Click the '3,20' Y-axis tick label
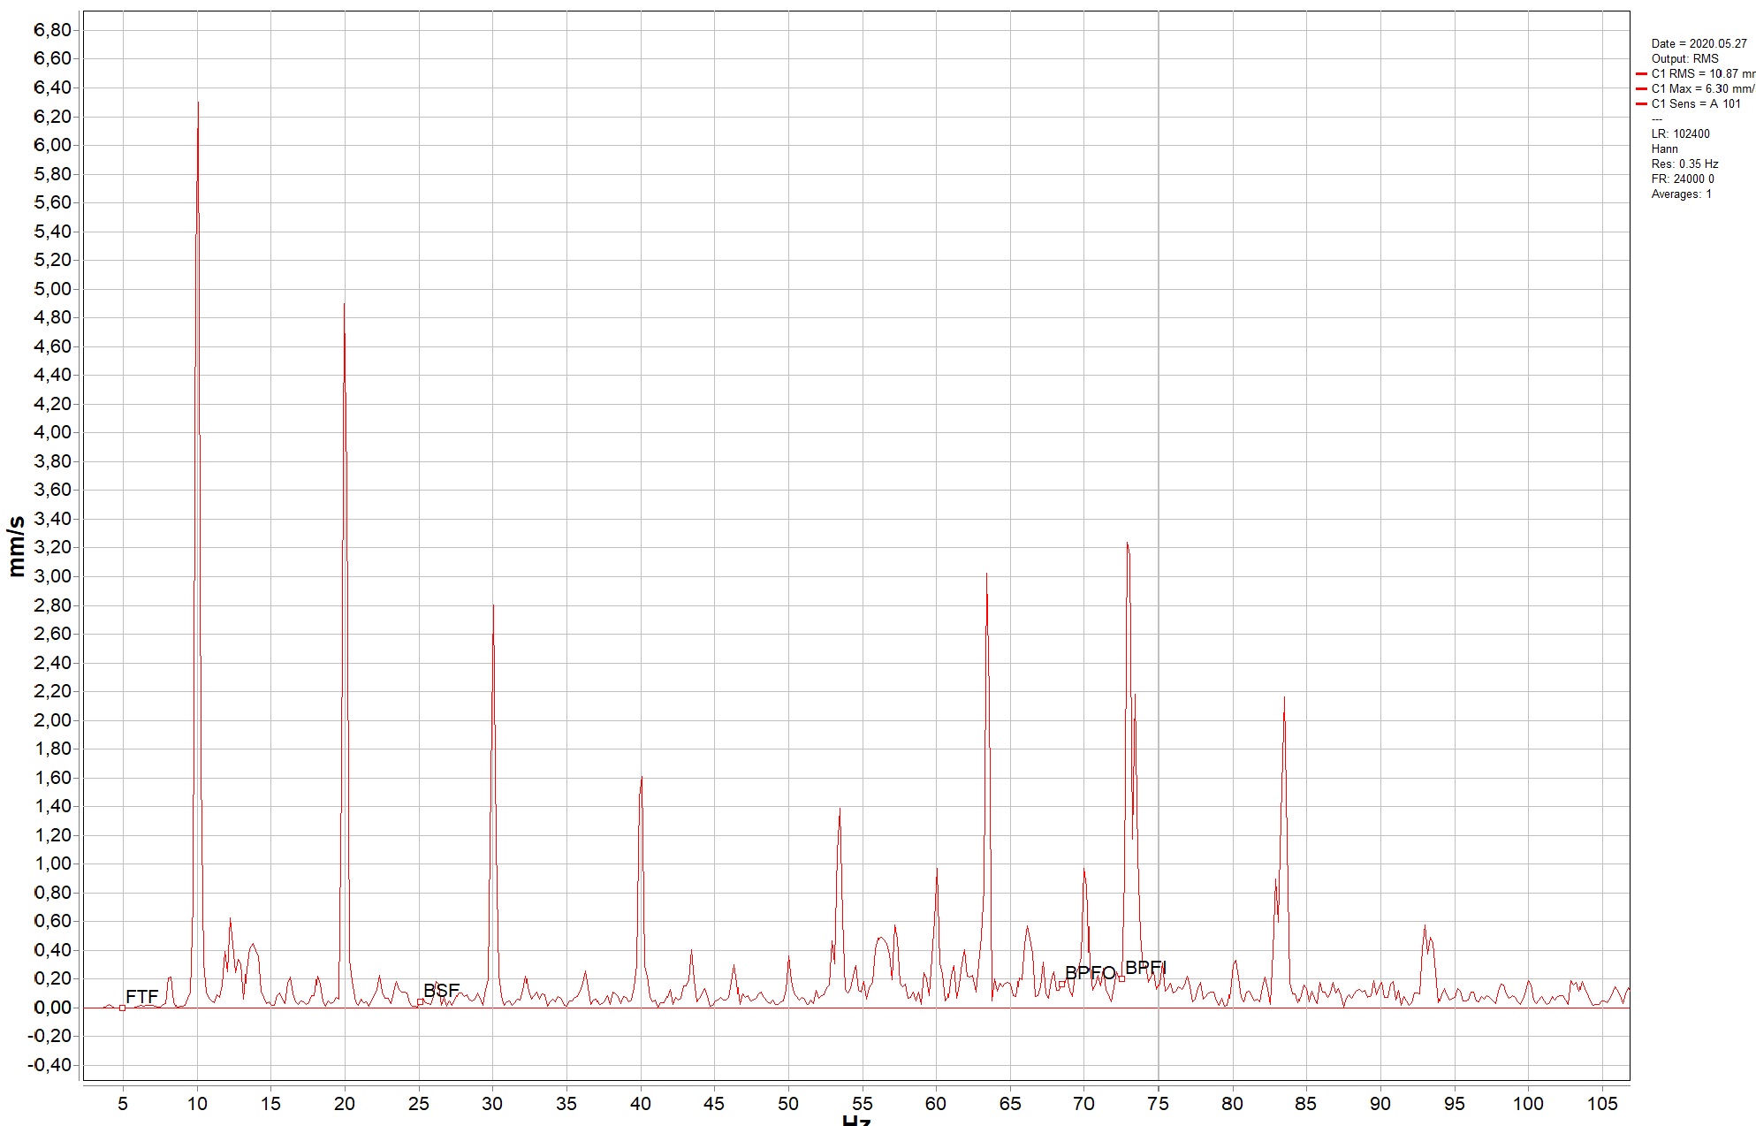 click(x=52, y=547)
